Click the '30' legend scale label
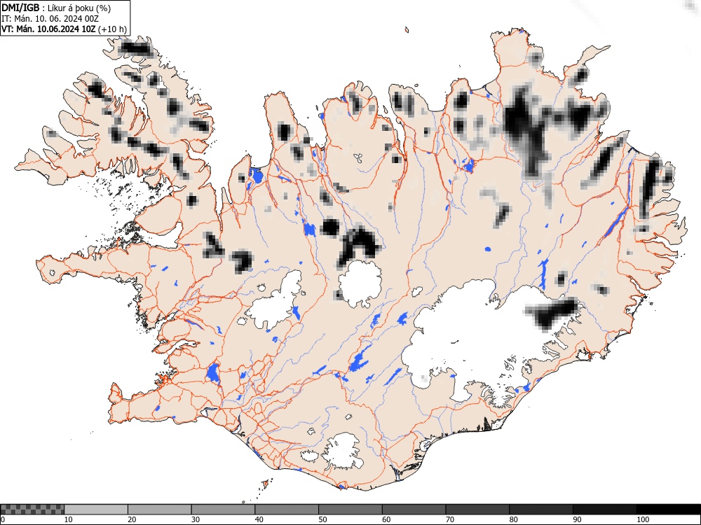701x525 pixels. coord(196,519)
